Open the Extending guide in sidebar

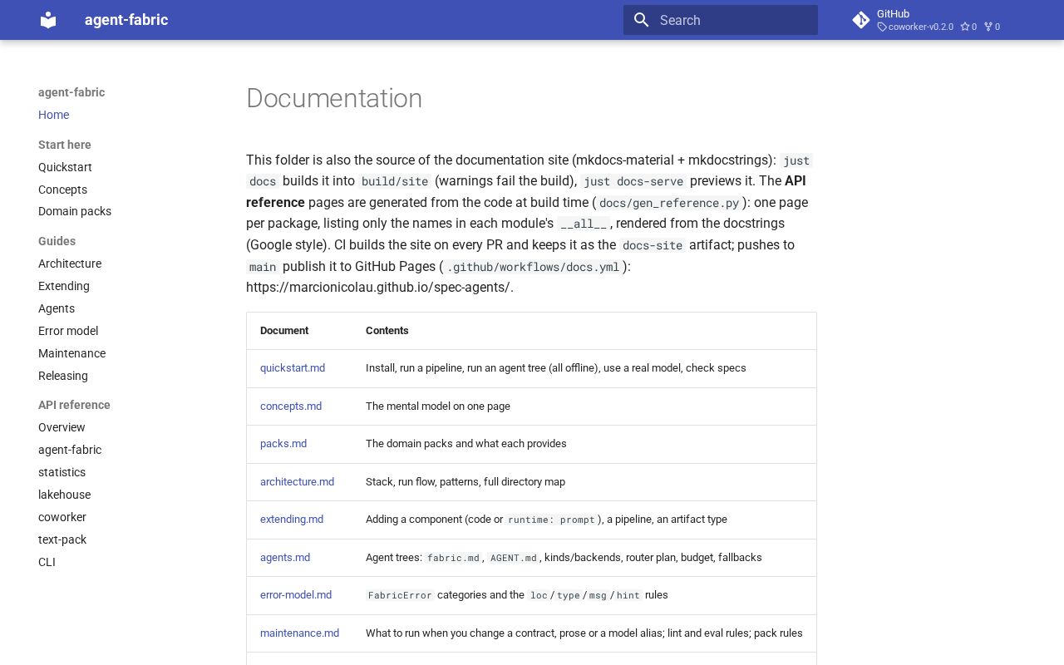pos(64,286)
